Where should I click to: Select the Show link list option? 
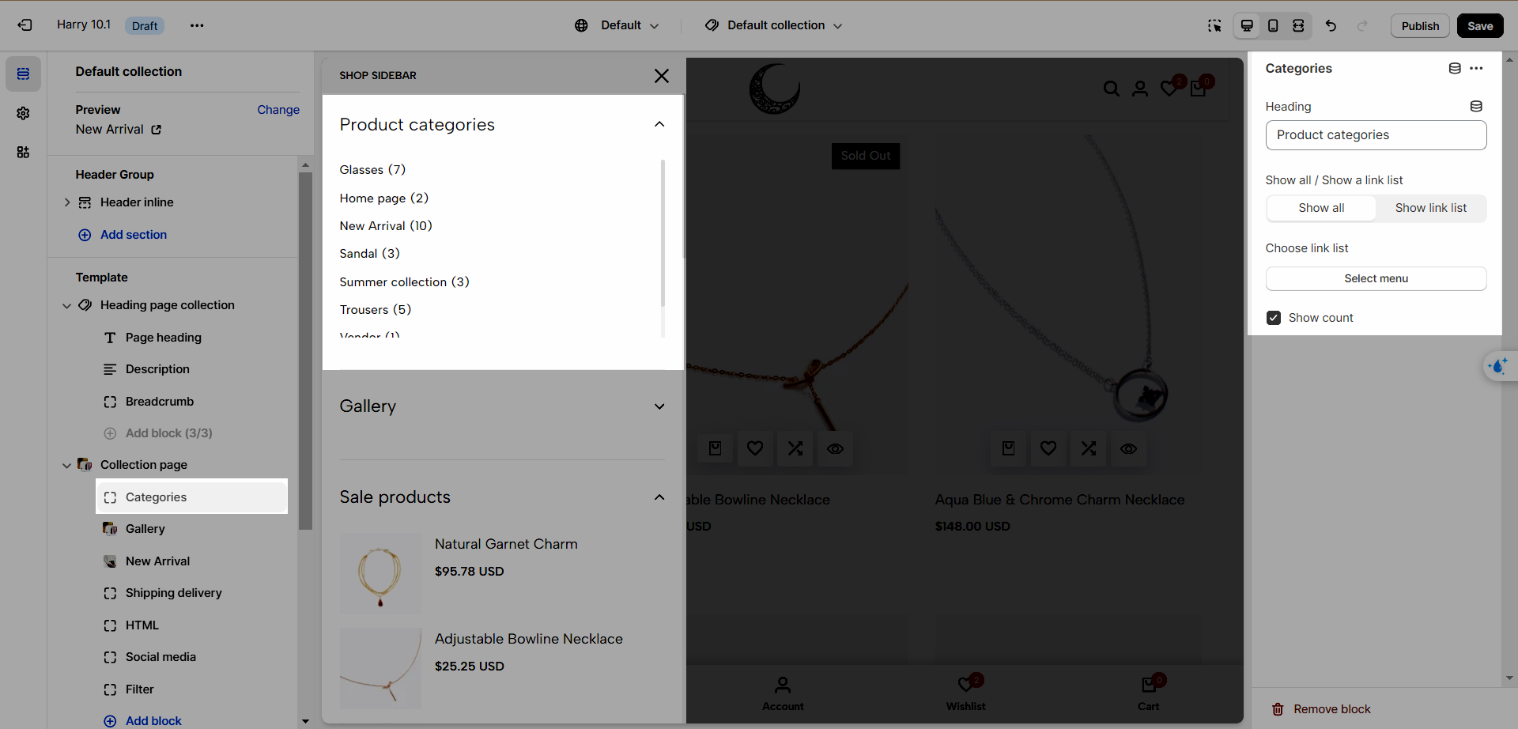coord(1430,208)
